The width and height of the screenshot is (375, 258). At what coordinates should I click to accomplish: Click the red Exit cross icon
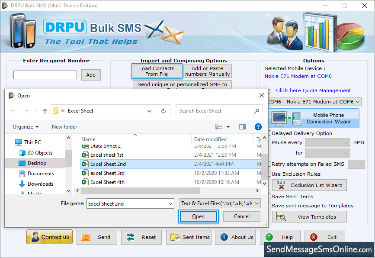(314, 237)
